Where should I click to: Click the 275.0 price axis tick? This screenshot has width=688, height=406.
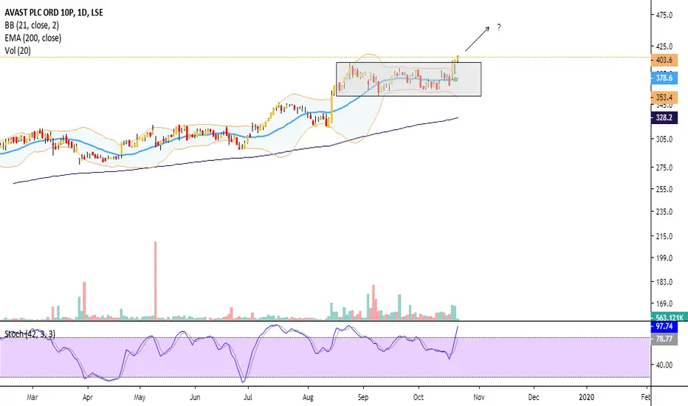pos(664,168)
